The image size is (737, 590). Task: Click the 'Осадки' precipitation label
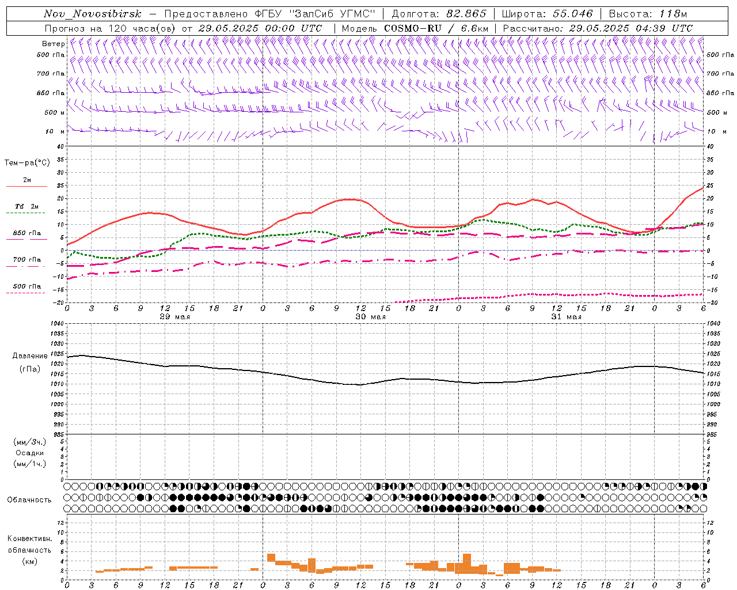[x=29, y=453]
